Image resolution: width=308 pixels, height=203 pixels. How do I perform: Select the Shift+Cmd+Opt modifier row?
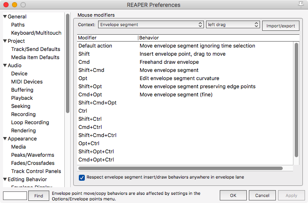tap(185, 103)
